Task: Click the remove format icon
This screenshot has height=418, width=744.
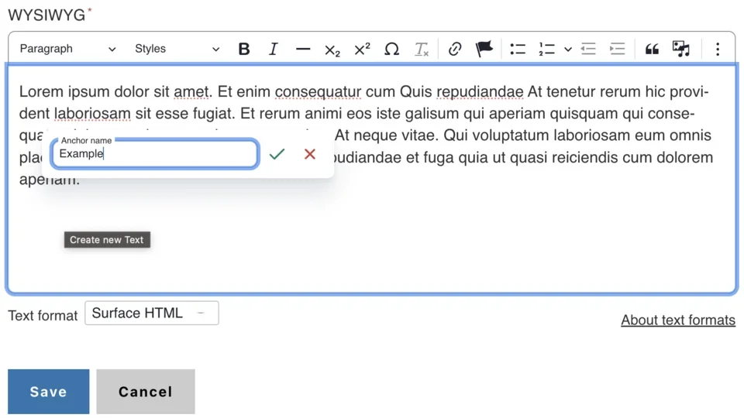Action: [x=422, y=50]
